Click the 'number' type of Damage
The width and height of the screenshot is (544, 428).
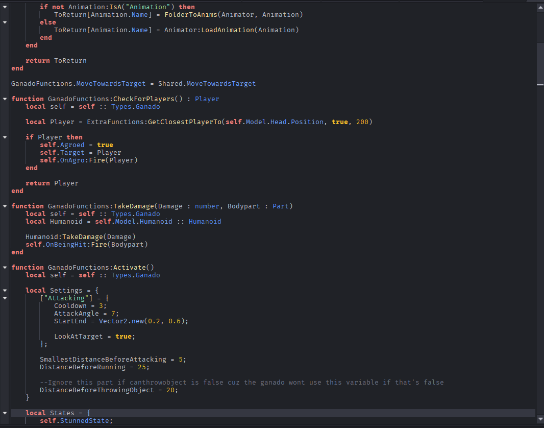207,206
